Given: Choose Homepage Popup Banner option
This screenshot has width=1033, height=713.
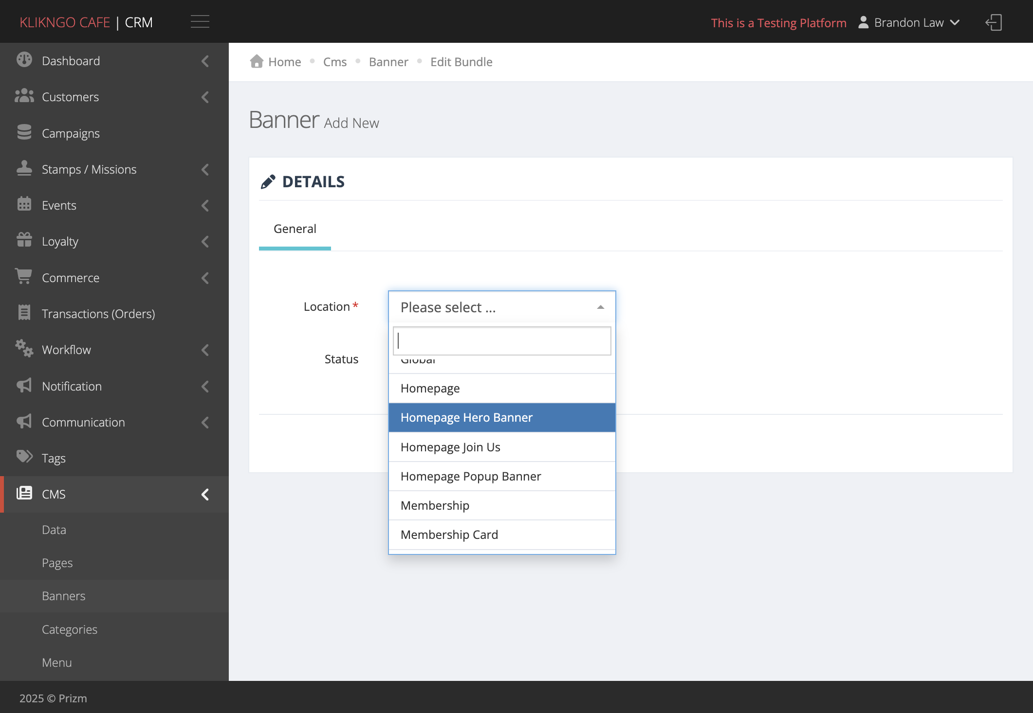Looking at the screenshot, I should click(x=502, y=476).
